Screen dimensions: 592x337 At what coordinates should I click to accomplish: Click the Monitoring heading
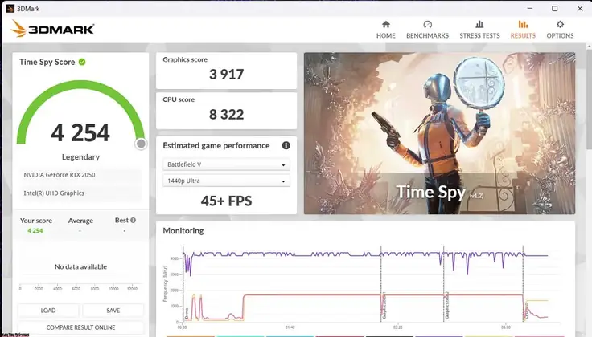pyautogui.click(x=183, y=231)
